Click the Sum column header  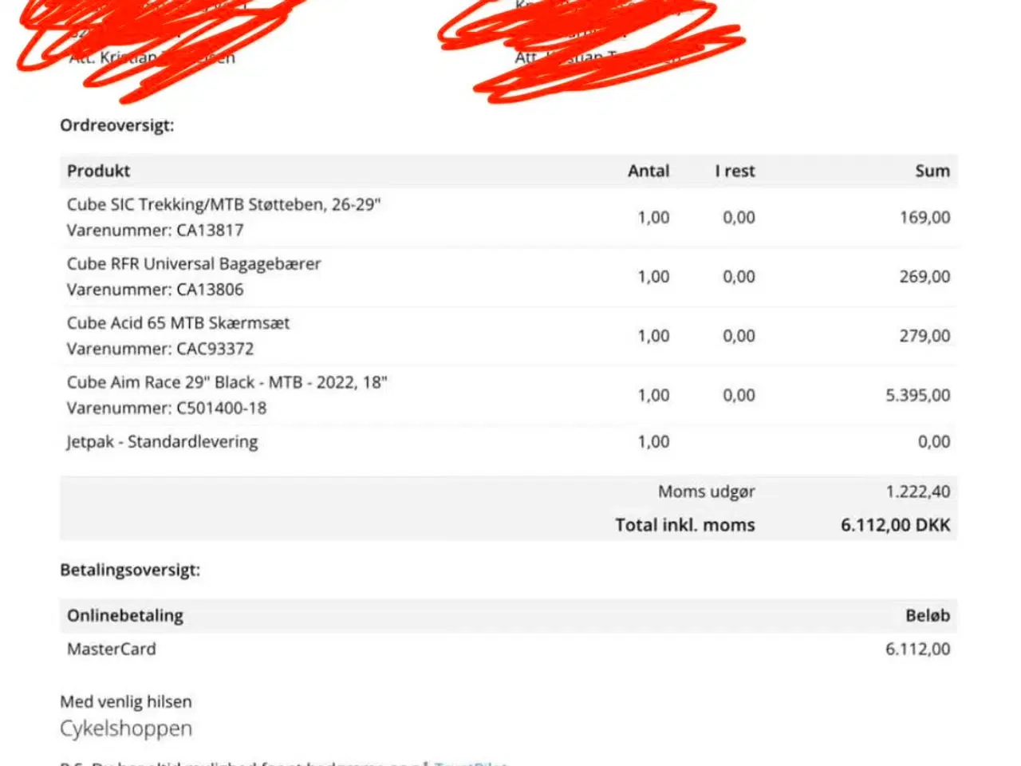point(932,171)
